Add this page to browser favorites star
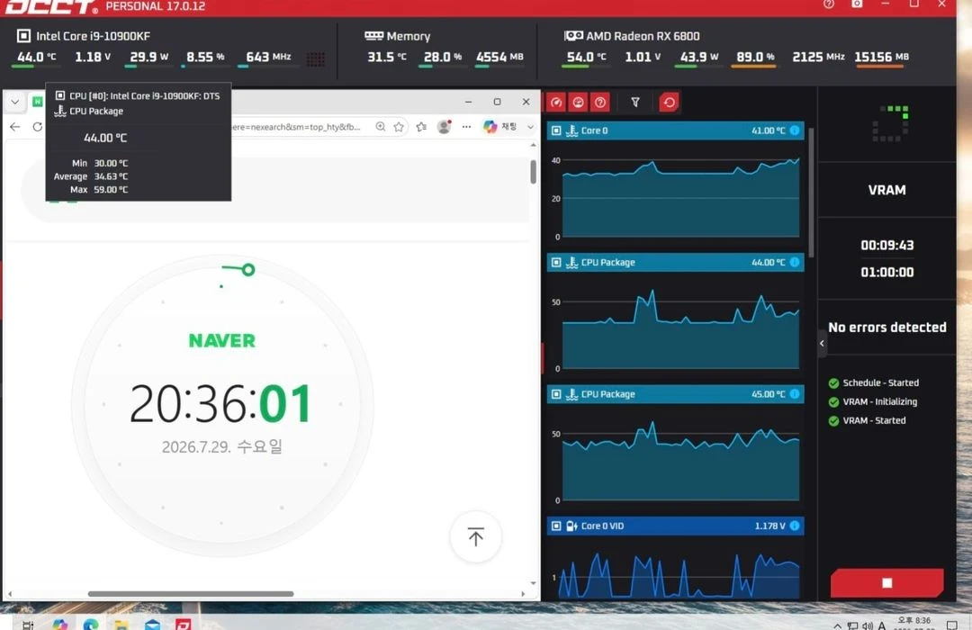The image size is (972, 630). (x=399, y=127)
